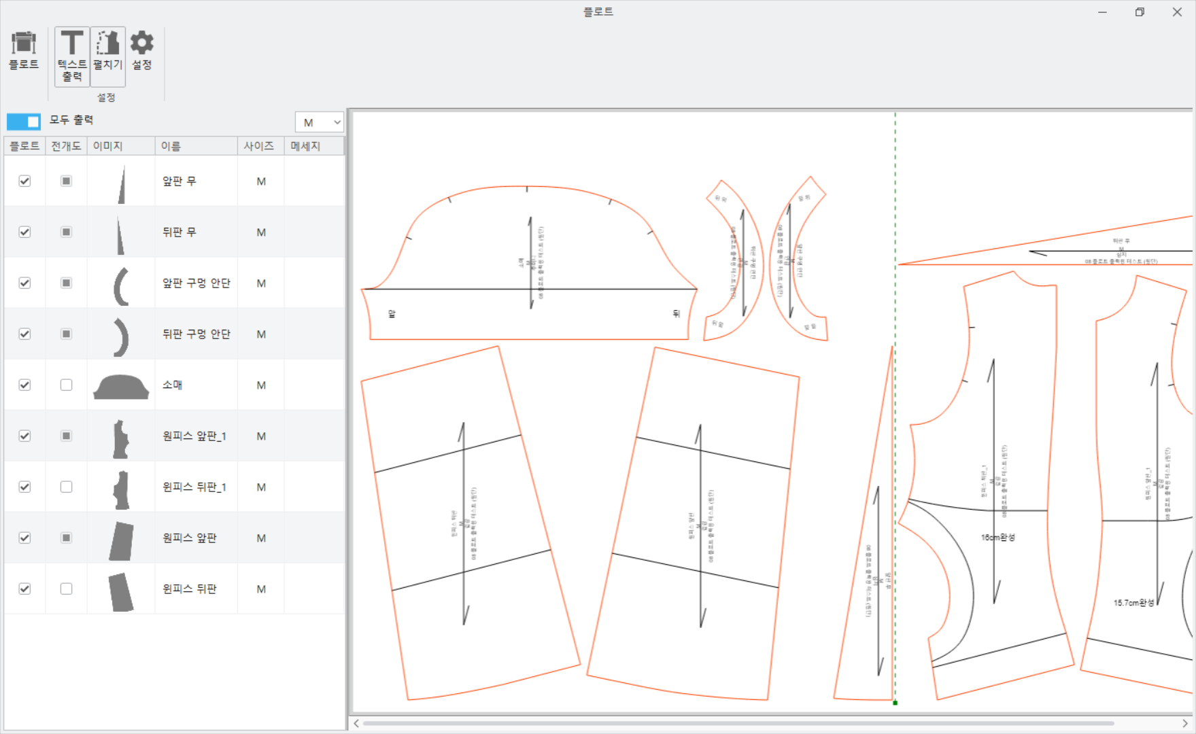Click the horizontal scrollbar right arrow
Screen dimensions: 1196x734
coord(1185,723)
